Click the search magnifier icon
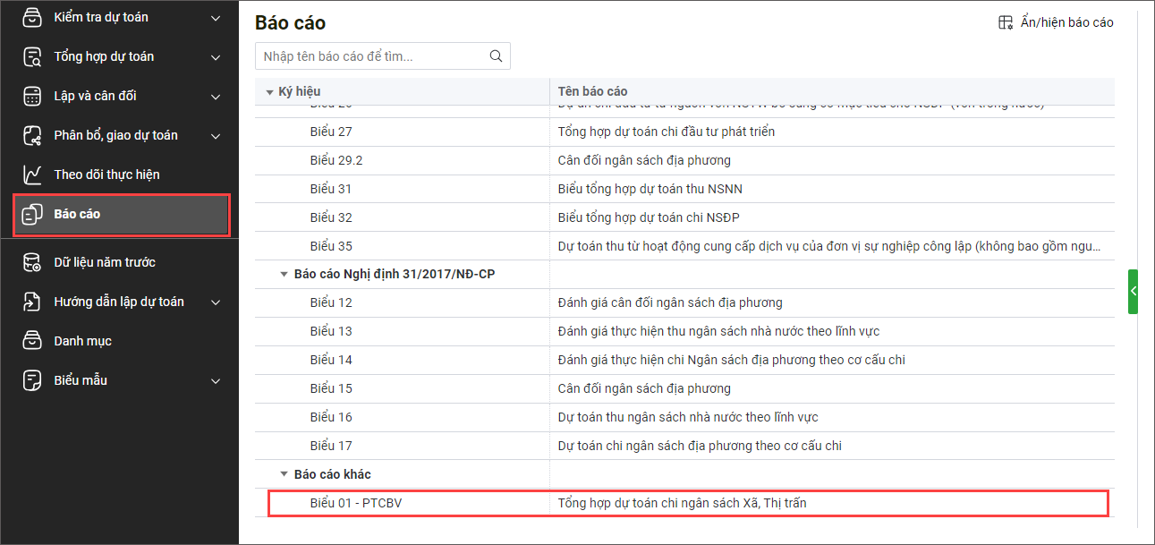The width and height of the screenshot is (1155, 545). pos(497,56)
